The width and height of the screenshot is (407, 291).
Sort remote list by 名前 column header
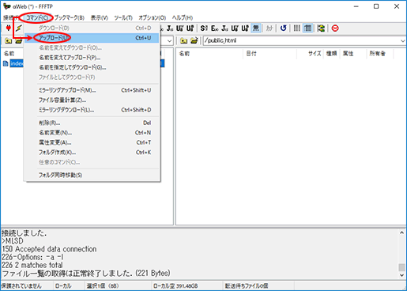[x=184, y=54]
